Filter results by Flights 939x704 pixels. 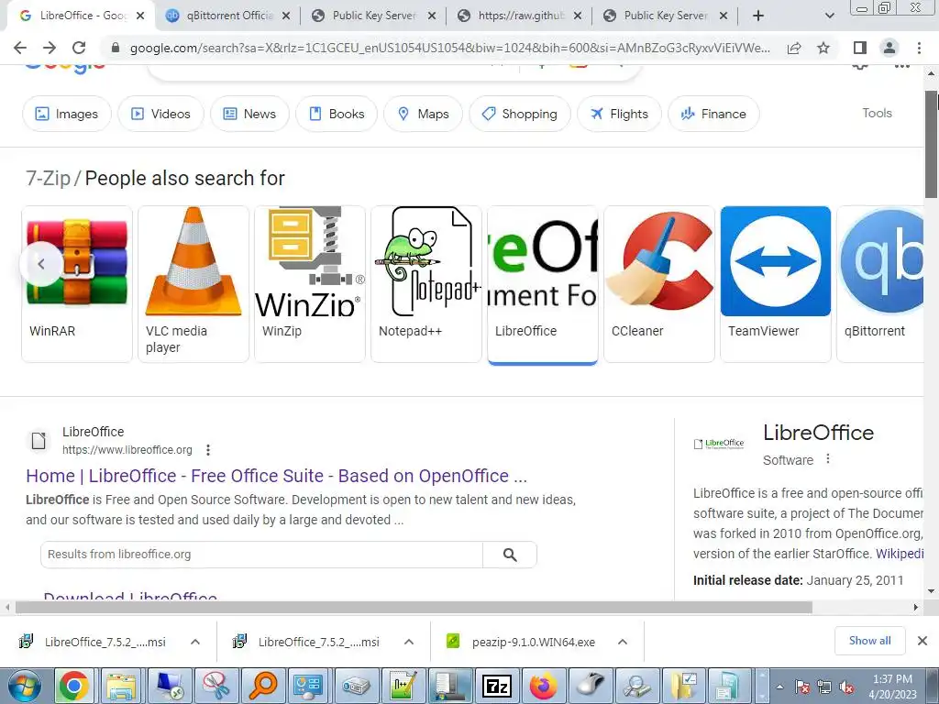619,114
